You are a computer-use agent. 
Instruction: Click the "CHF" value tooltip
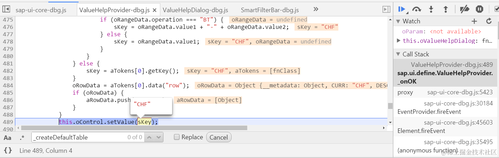(x=151, y=106)
